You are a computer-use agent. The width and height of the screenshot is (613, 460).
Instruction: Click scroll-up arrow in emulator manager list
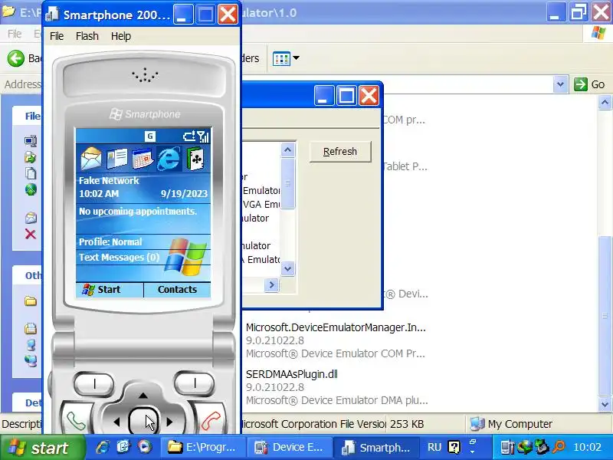click(x=288, y=149)
